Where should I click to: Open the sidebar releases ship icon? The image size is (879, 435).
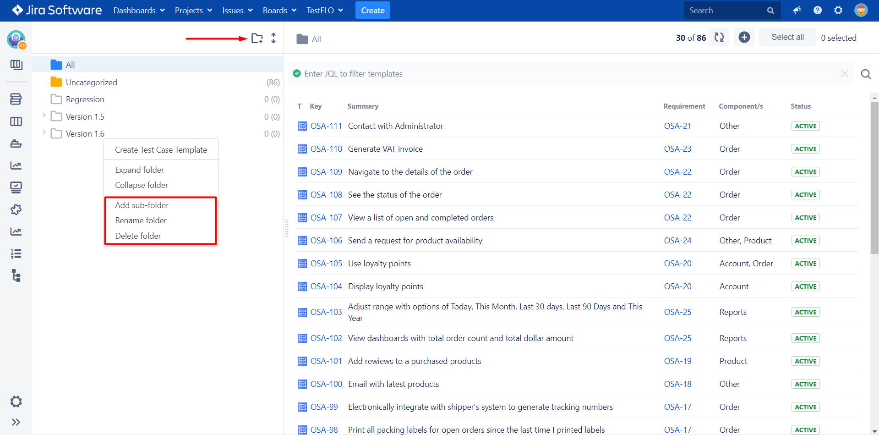16,143
